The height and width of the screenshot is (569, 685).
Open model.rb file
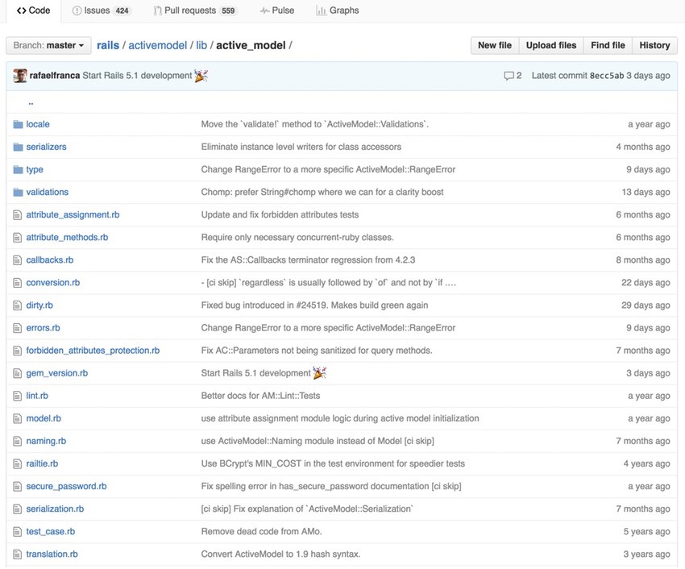click(44, 418)
